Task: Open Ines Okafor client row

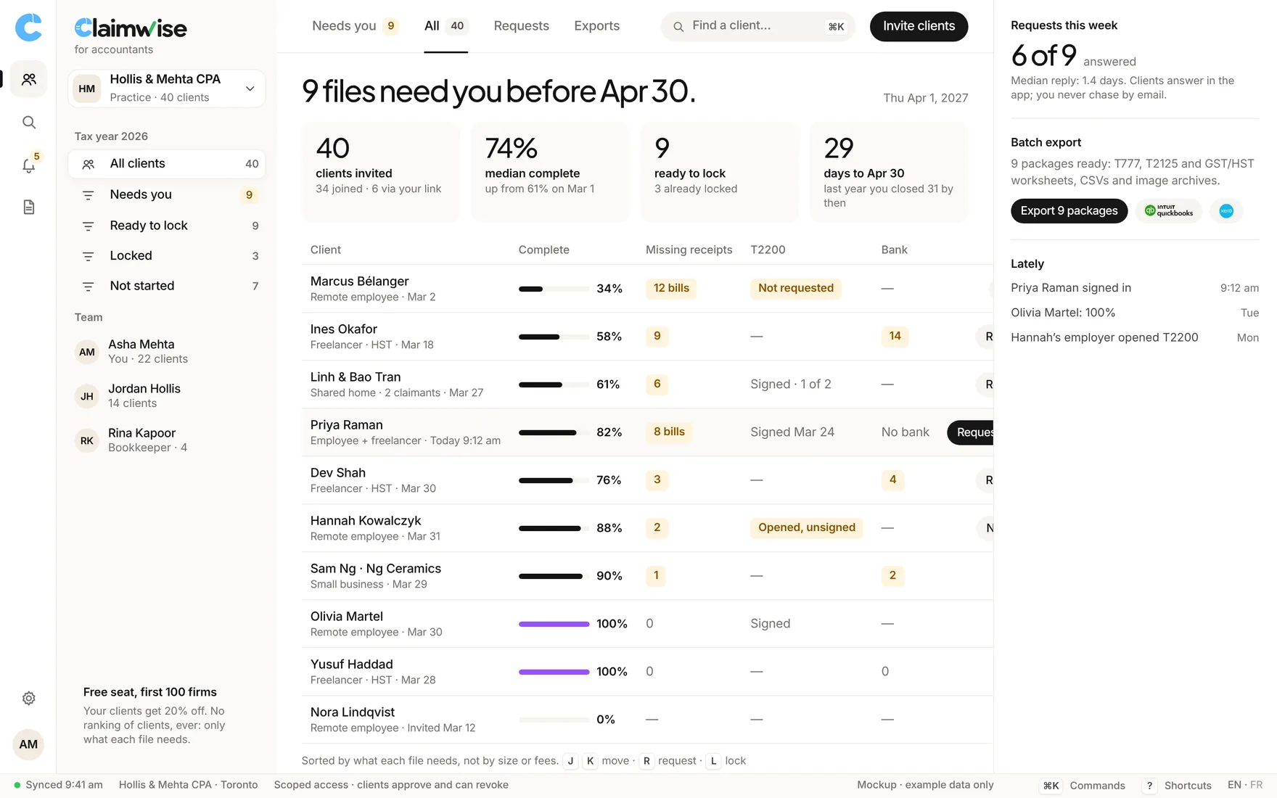Action: click(647, 337)
